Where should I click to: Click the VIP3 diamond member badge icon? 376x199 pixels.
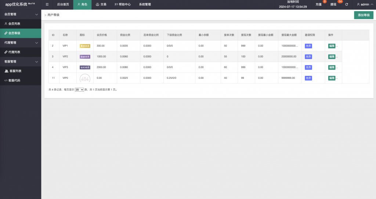tap(85, 67)
